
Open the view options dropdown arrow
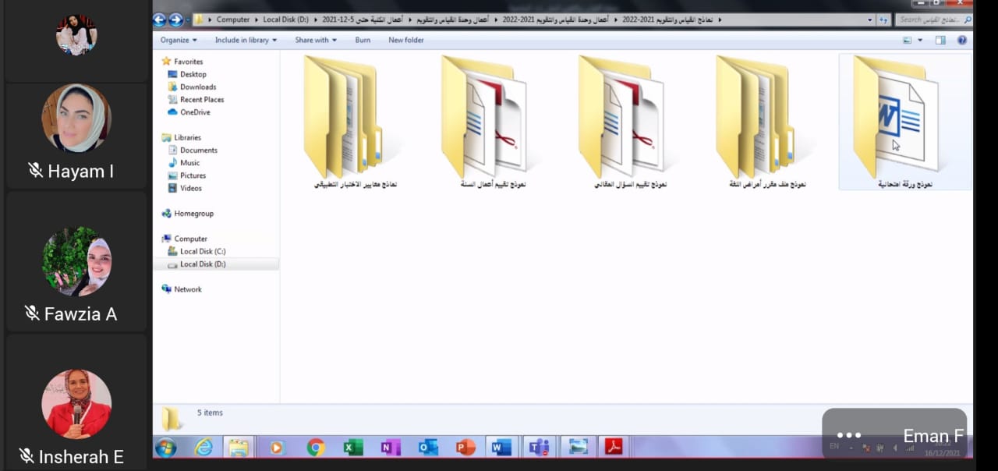920,40
